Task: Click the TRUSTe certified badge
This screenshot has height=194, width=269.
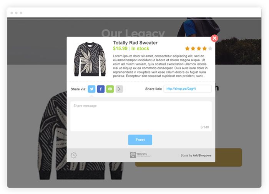Action: point(141,155)
